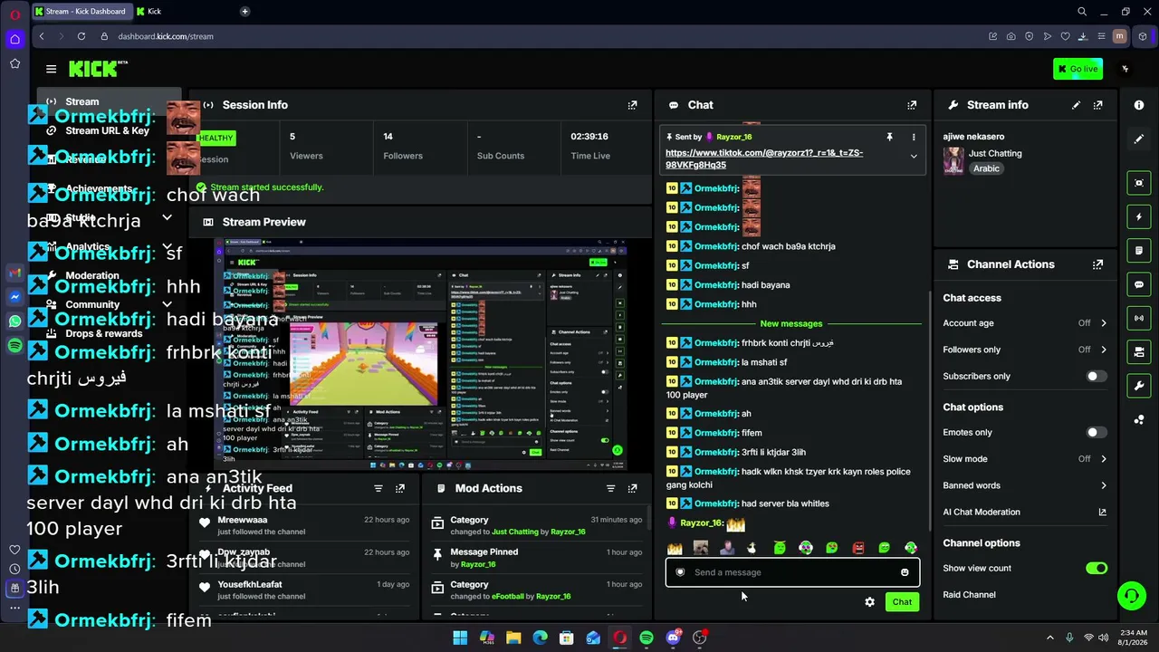
Task: Pop out the Session Info panel
Action: coord(632,105)
